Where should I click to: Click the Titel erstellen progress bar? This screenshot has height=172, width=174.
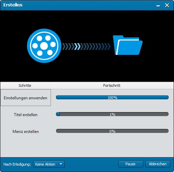click(x=112, y=114)
